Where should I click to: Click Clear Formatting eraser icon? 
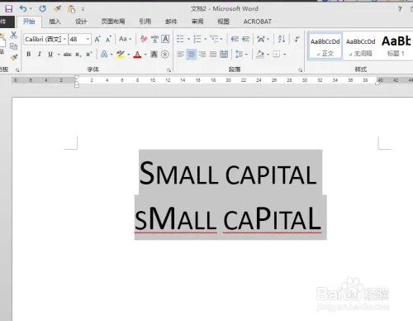click(x=144, y=39)
